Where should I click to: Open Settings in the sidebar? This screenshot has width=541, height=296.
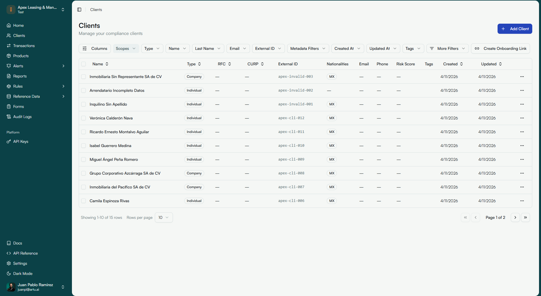[20, 263]
